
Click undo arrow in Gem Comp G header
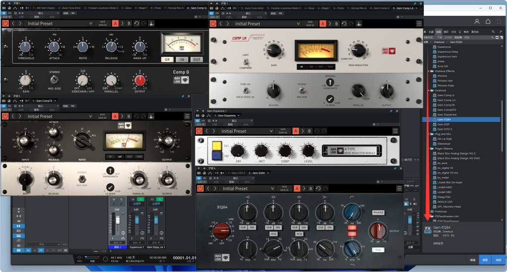(137, 23)
